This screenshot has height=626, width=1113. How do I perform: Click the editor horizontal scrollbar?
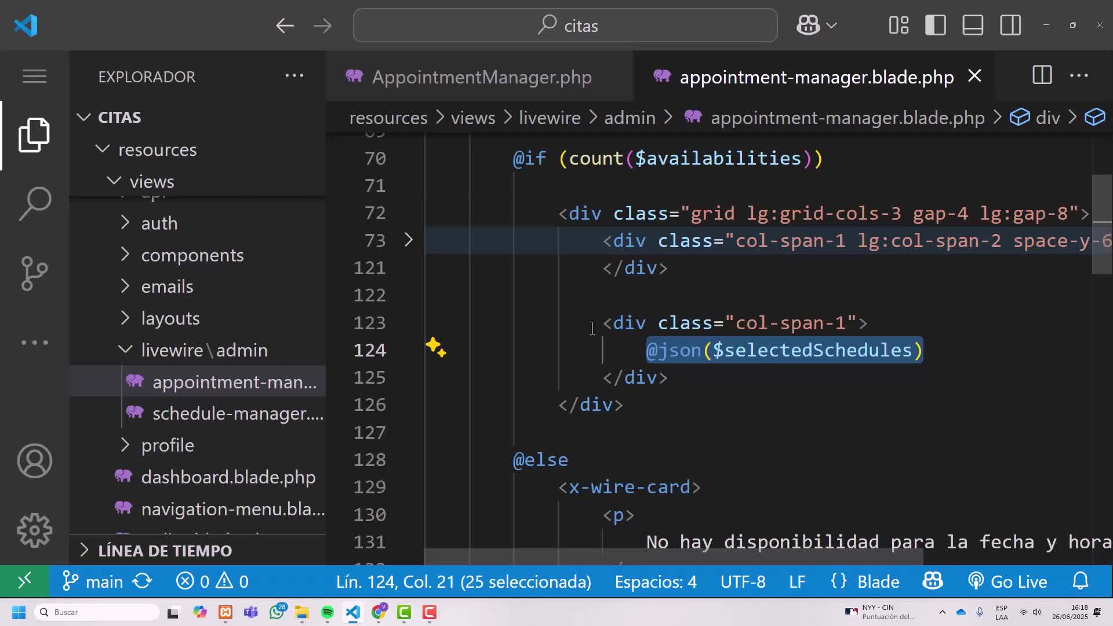674,556
